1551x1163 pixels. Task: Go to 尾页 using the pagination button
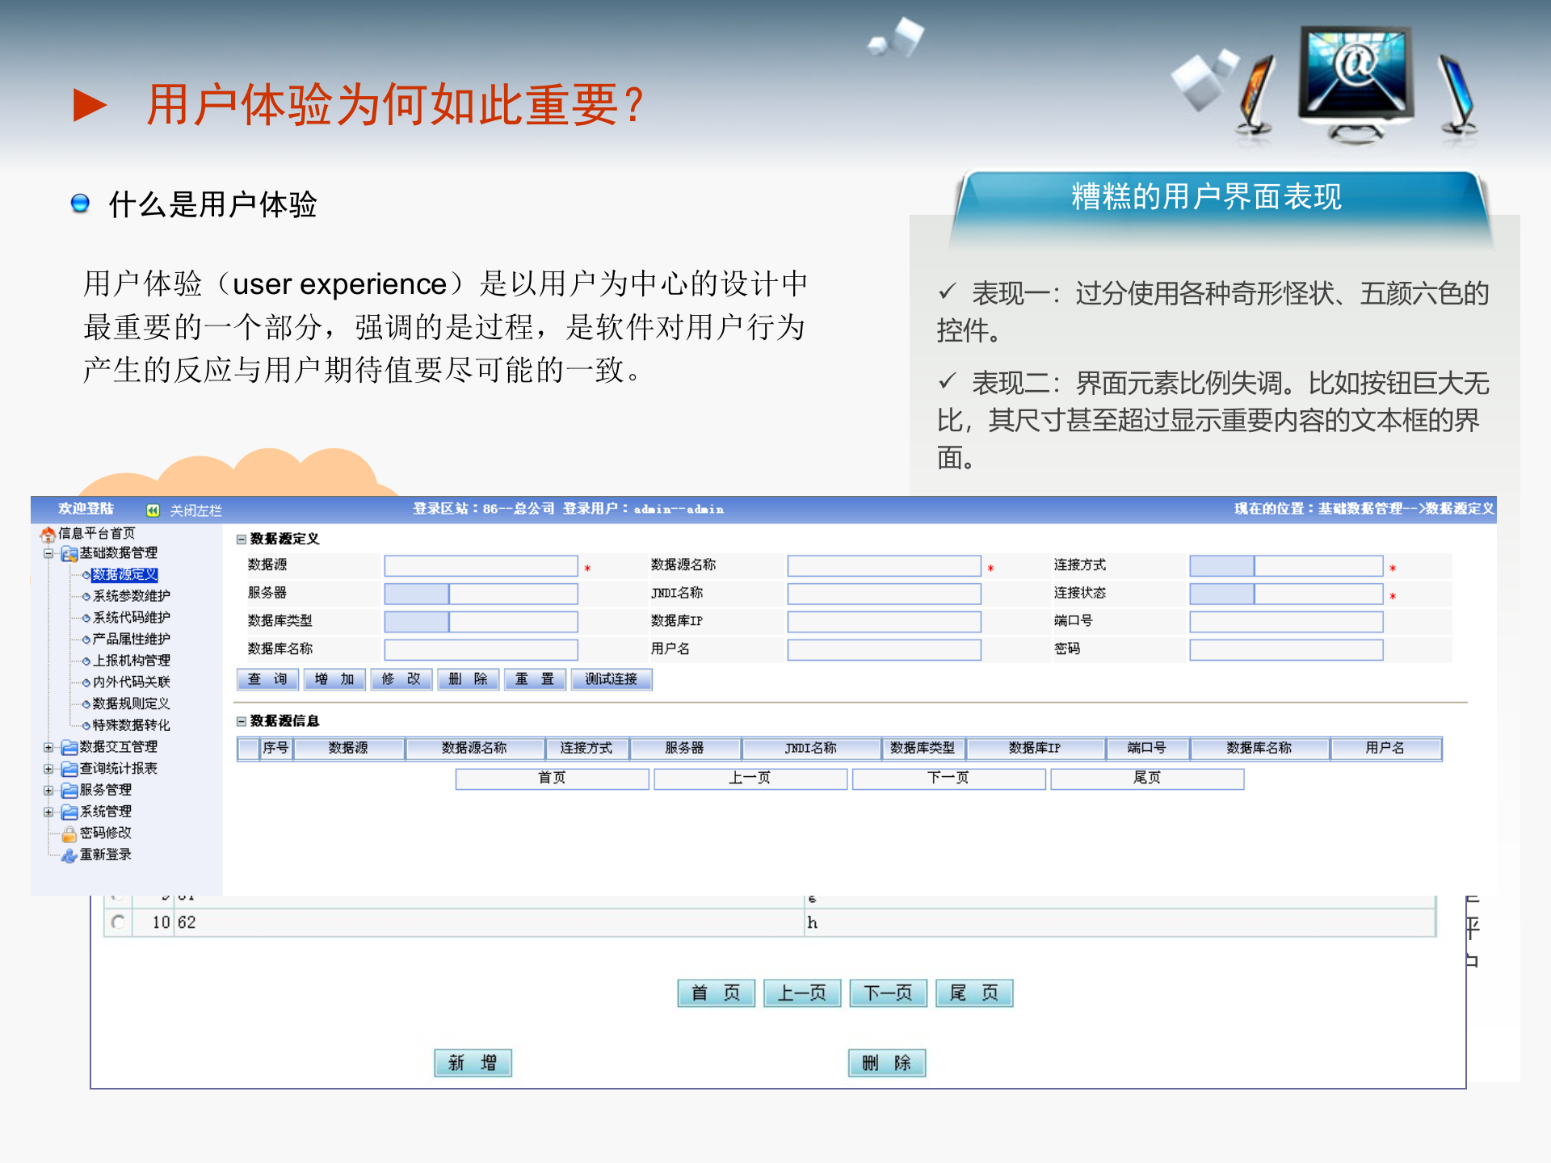974,993
